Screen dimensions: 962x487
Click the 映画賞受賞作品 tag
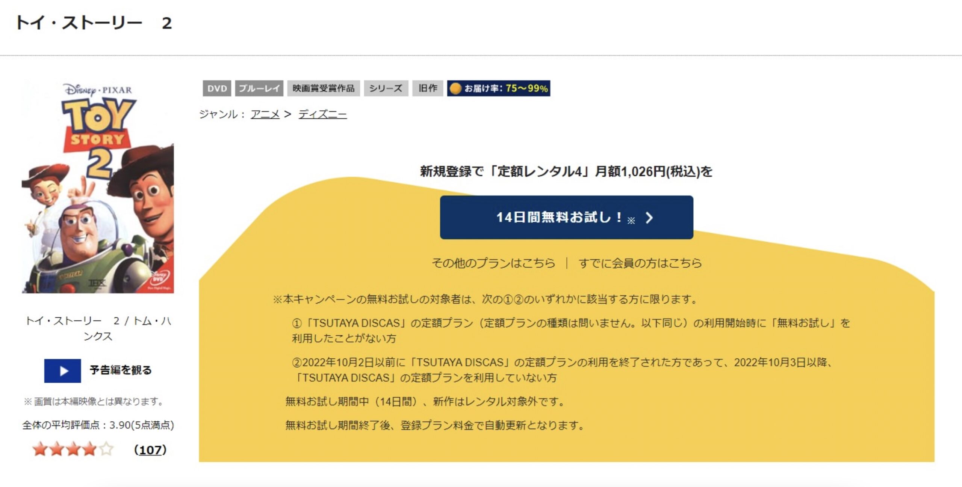point(324,88)
